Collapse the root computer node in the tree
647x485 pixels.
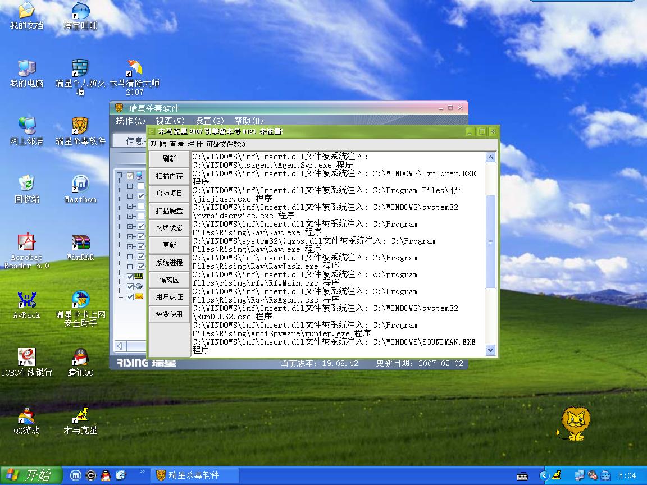tap(120, 176)
